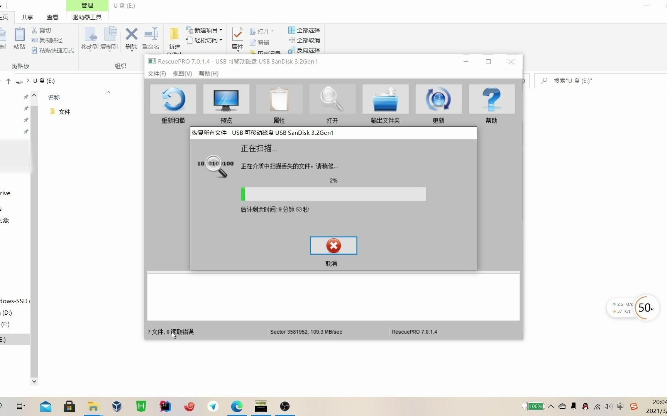Open Microsoft Store from the taskbar

69,406
